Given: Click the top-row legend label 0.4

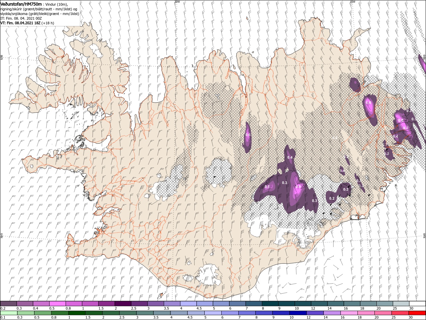Looking at the screenshot, I should [x=36, y=308].
